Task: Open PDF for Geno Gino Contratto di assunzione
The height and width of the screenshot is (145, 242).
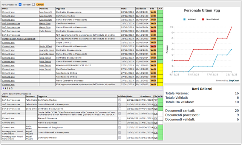Action: pyautogui.click(x=155, y=109)
